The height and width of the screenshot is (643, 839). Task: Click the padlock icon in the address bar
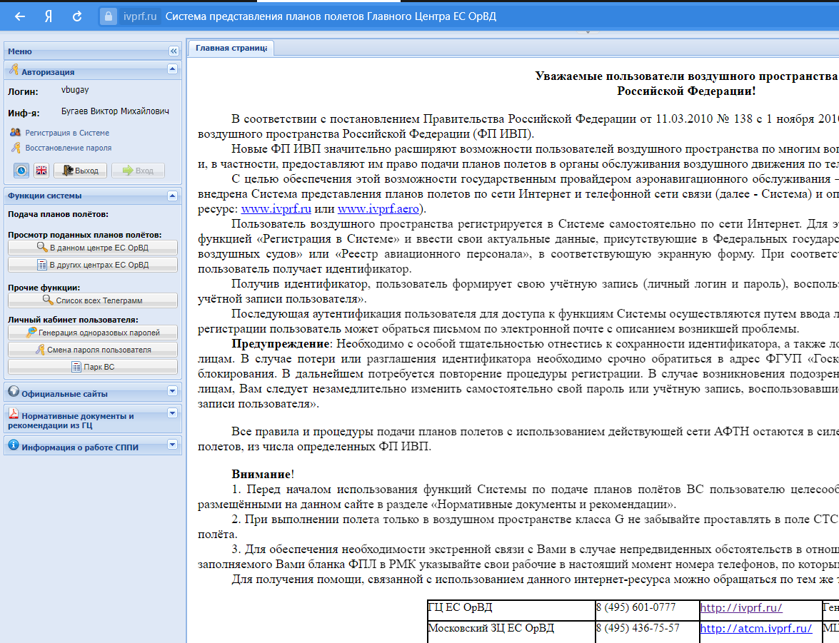click(108, 16)
